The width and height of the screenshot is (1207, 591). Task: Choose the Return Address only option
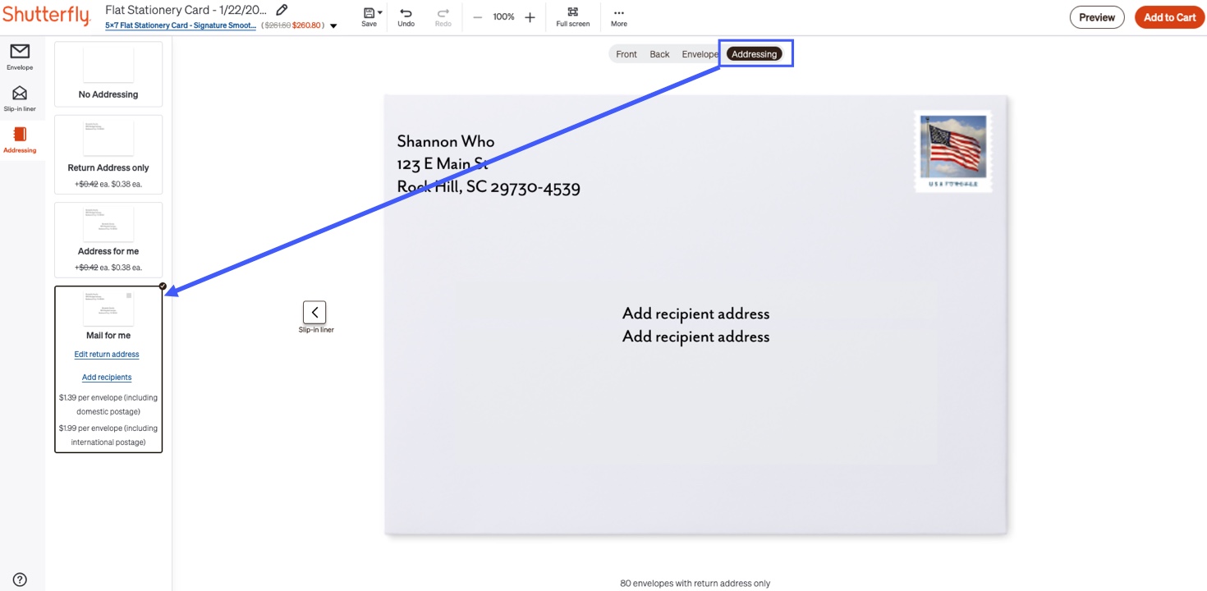click(x=108, y=154)
